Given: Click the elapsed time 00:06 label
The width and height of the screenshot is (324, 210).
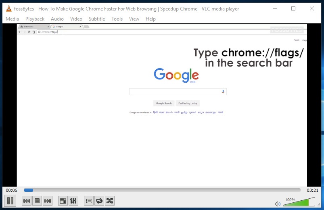Looking at the screenshot, I should click(x=12, y=190).
